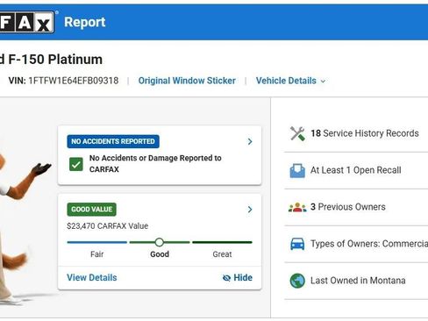The width and height of the screenshot is (428, 321).
Task: Select the Fair value range segment
Action: tap(97, 242)
